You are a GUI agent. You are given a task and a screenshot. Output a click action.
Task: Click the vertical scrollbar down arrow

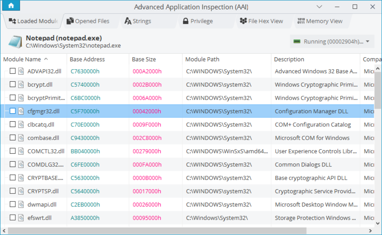pyautogui.click(x=378, y=223)
